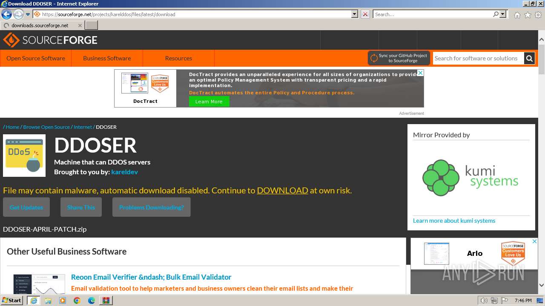Click the Get Updates button
This screenshot has width=545, height=306.
click(26, 207)
